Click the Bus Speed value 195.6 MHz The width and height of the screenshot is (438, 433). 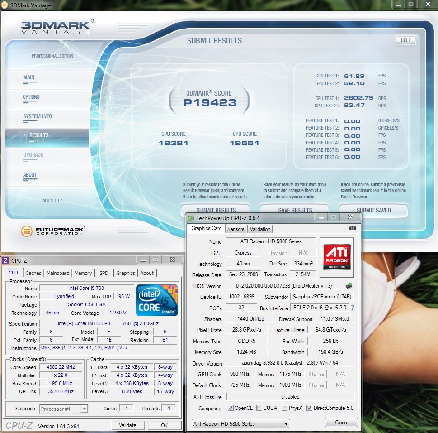[61, 383]
